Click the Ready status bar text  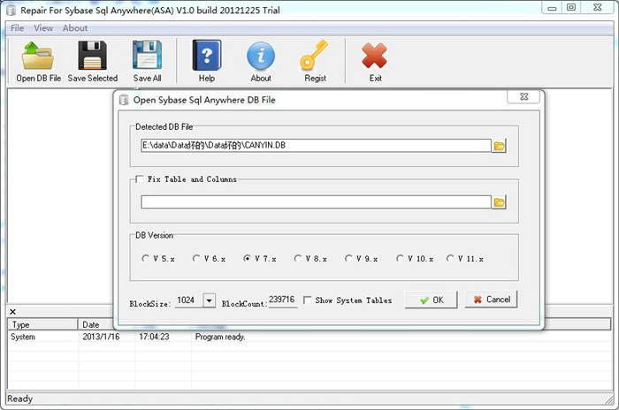pyautogui.click(x=19, y=399)
